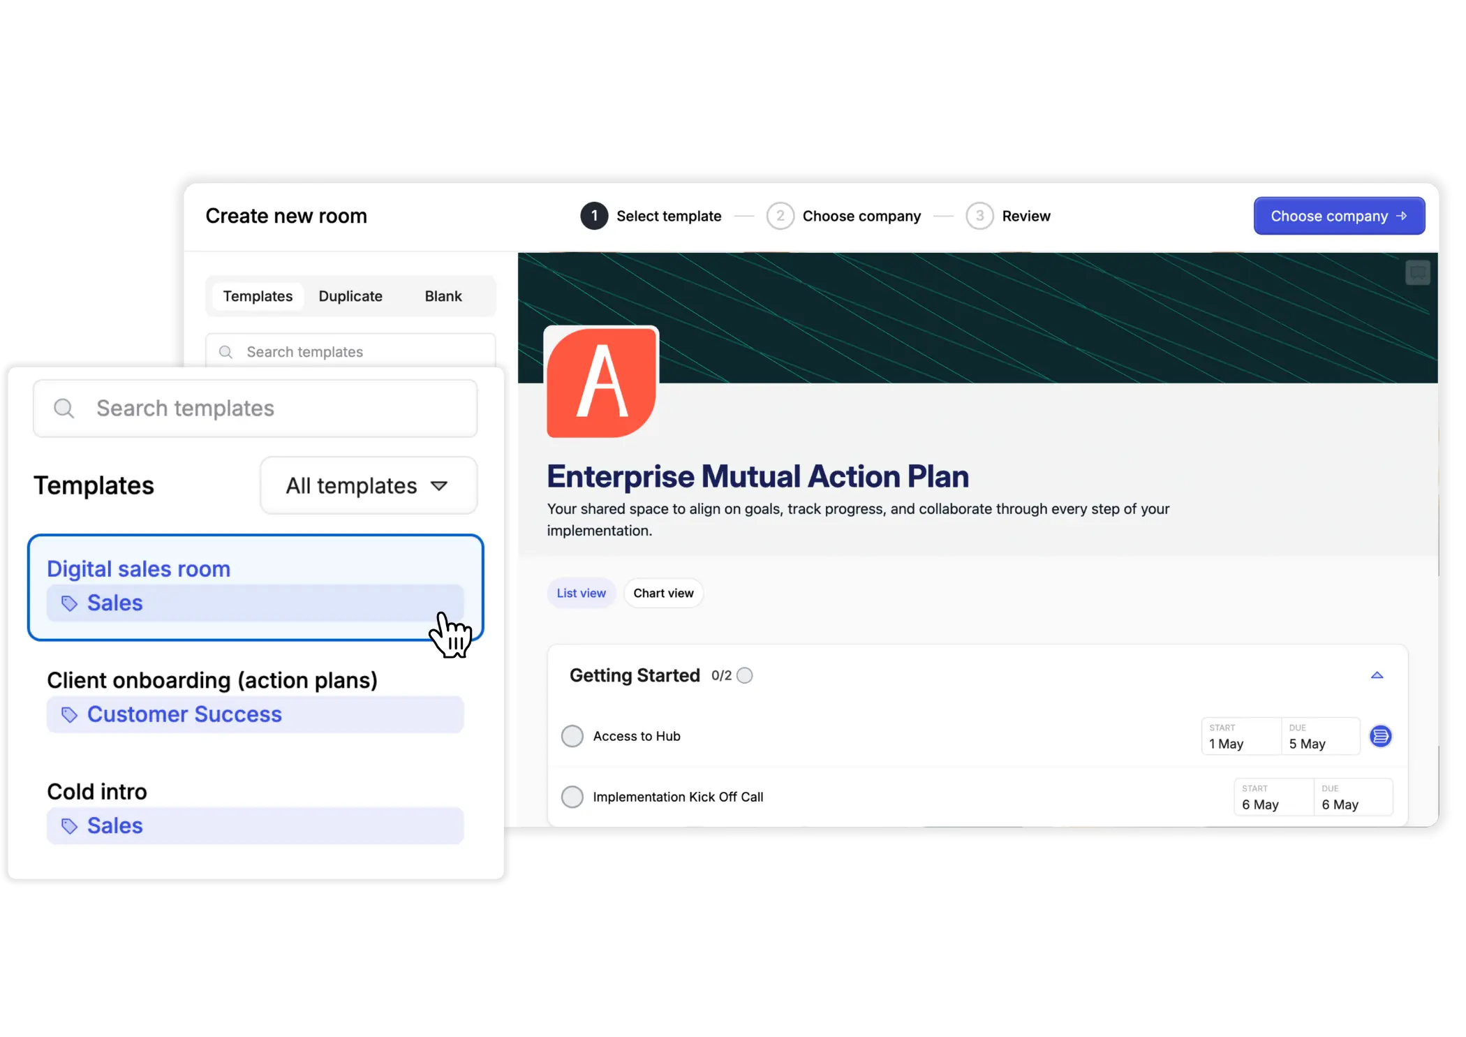This screenshot has height=1037, width=1466.
Task: Check off the Access to Hub task
Action: [572, 736]
